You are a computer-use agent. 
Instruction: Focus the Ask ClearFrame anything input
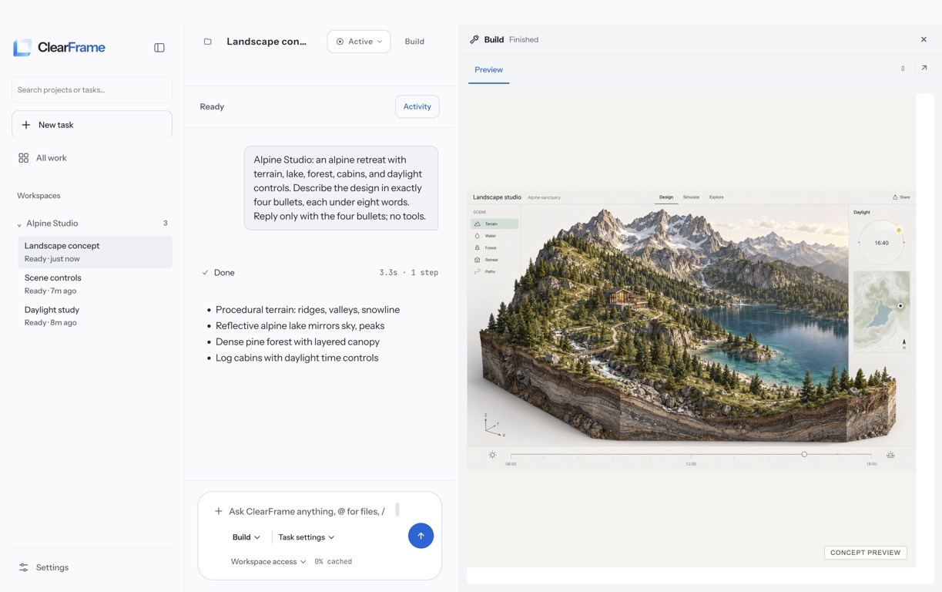[x=307, y=511]
